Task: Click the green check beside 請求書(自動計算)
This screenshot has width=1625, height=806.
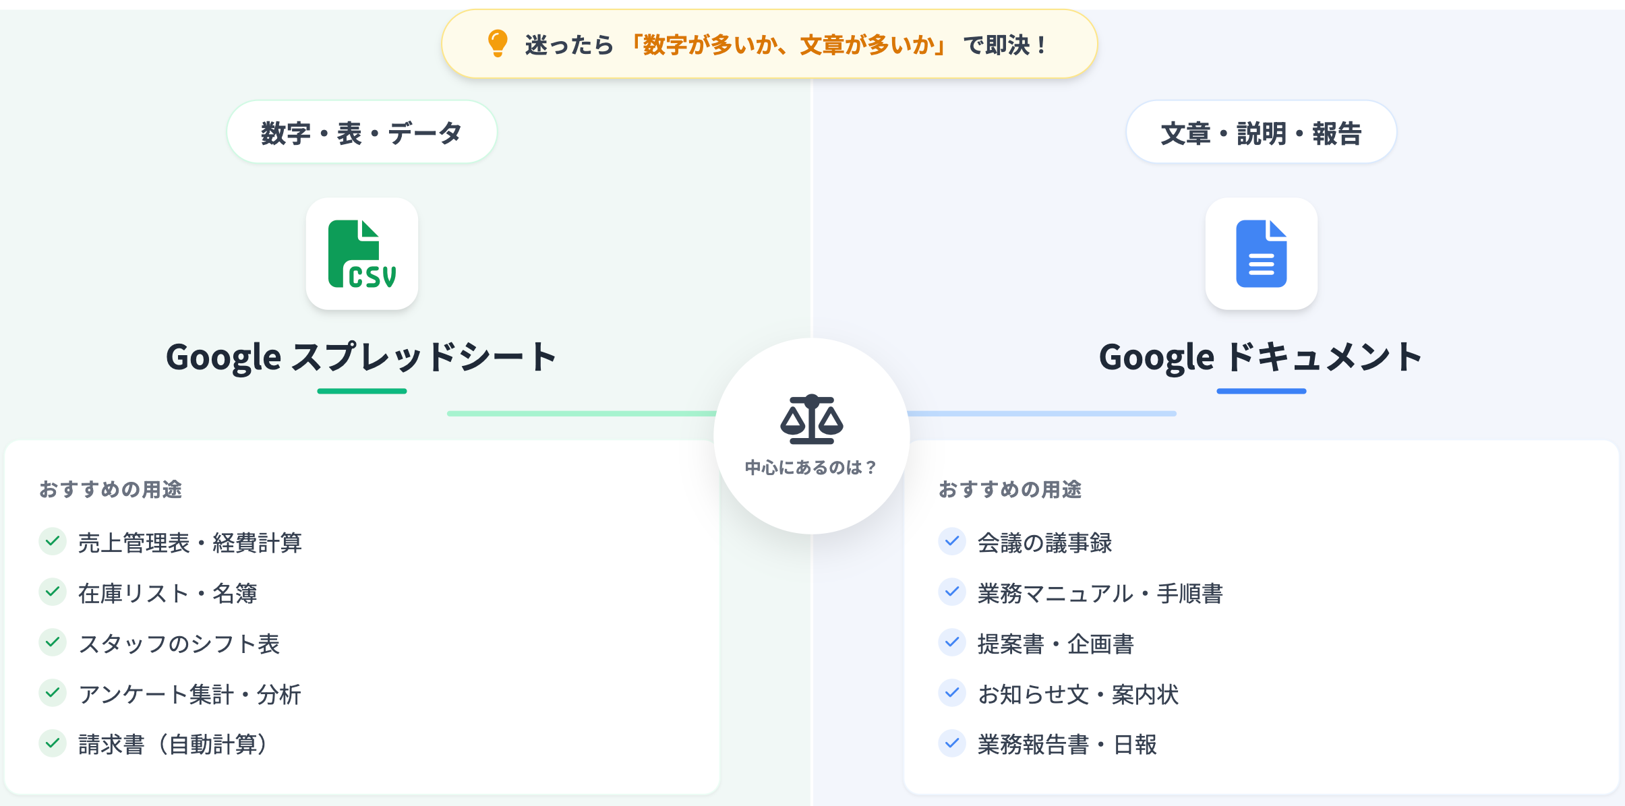Action: 53,743
